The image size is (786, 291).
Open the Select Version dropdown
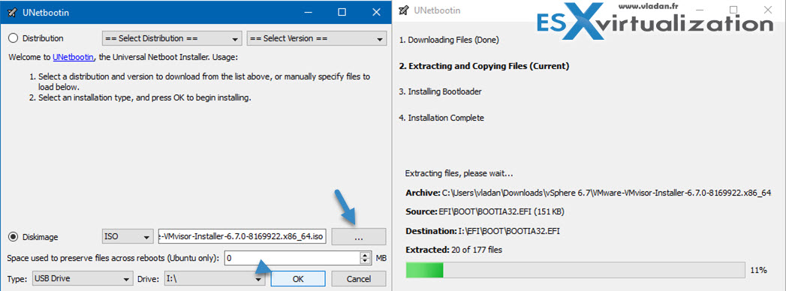316,38
